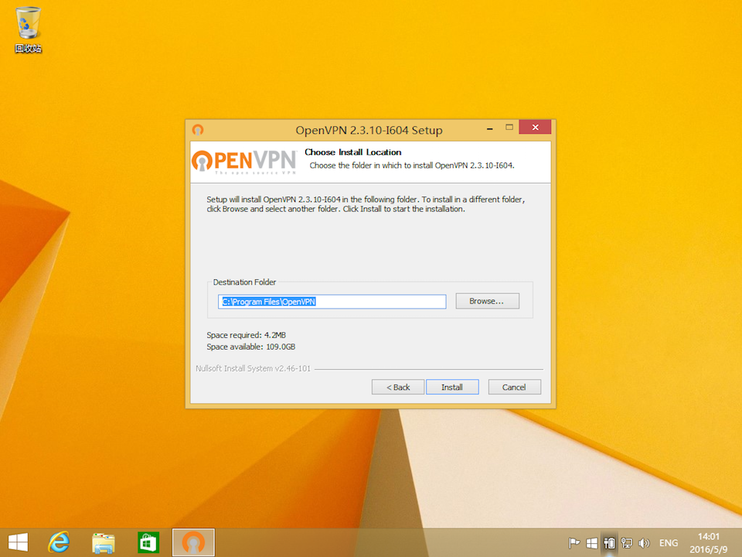Screen dimensions: 742x557
Task: Click the 'OpenVPN 2.3.10-I604 Setup' title text
Action: point(369,130)
